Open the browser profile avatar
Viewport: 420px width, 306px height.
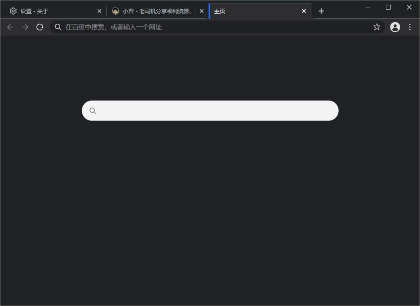tap(395, 27)
